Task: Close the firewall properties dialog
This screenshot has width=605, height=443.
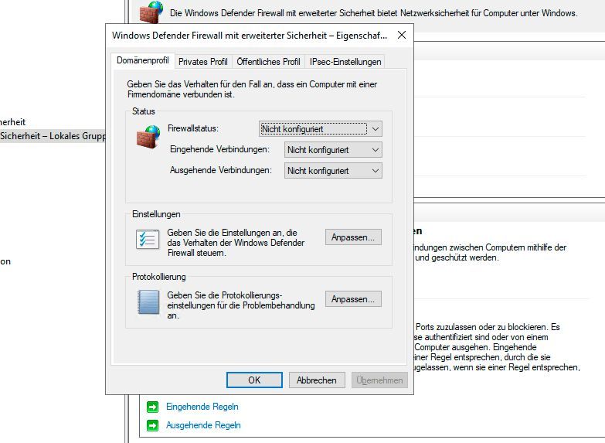Action: [402, 35]
